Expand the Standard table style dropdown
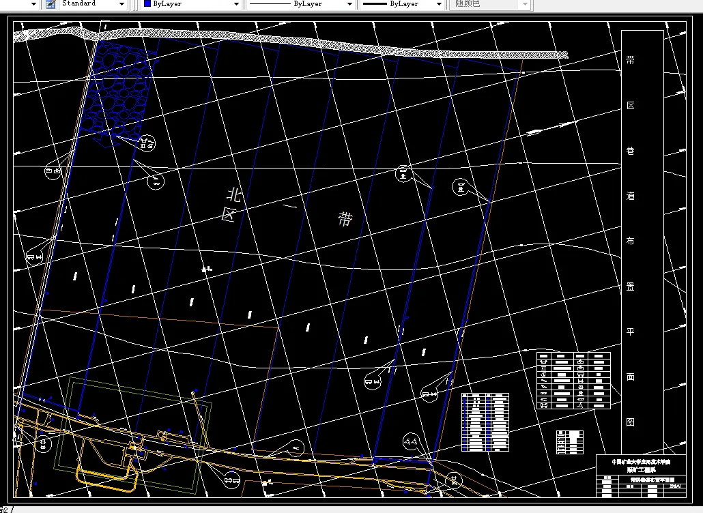Screen dimensions: 703x513 tap(121, 4)
